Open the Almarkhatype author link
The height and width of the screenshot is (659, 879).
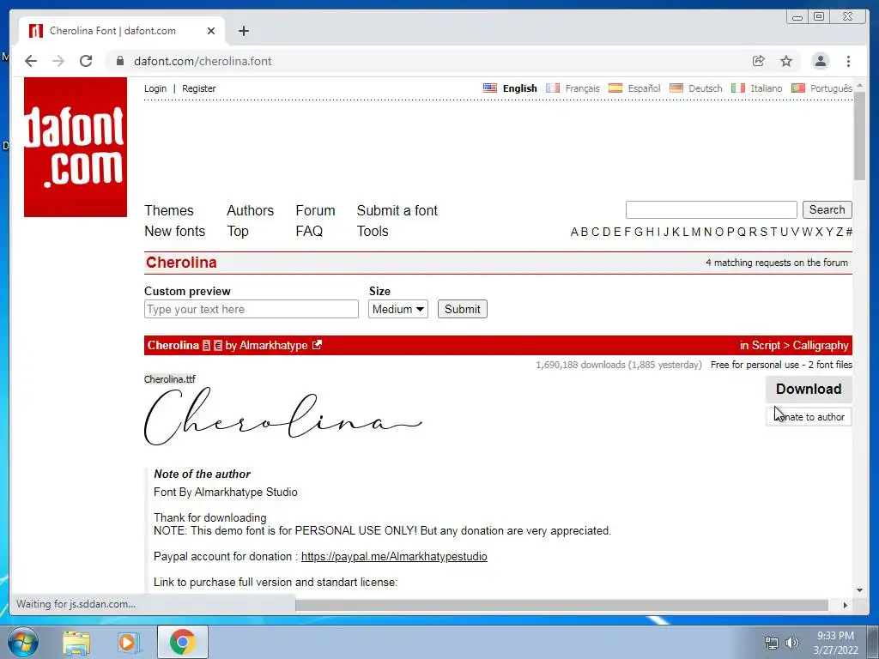[274, 346]
